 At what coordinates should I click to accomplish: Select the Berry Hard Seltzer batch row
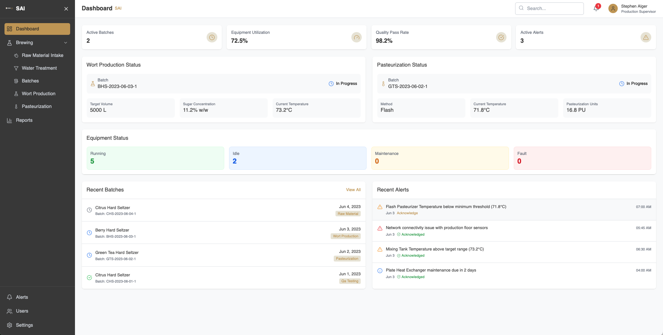click(x=224, y=233)
